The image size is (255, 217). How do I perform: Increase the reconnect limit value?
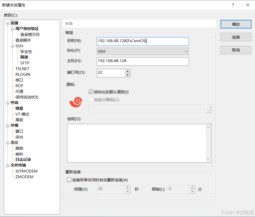pyautogui.click(x=192, y=188)
